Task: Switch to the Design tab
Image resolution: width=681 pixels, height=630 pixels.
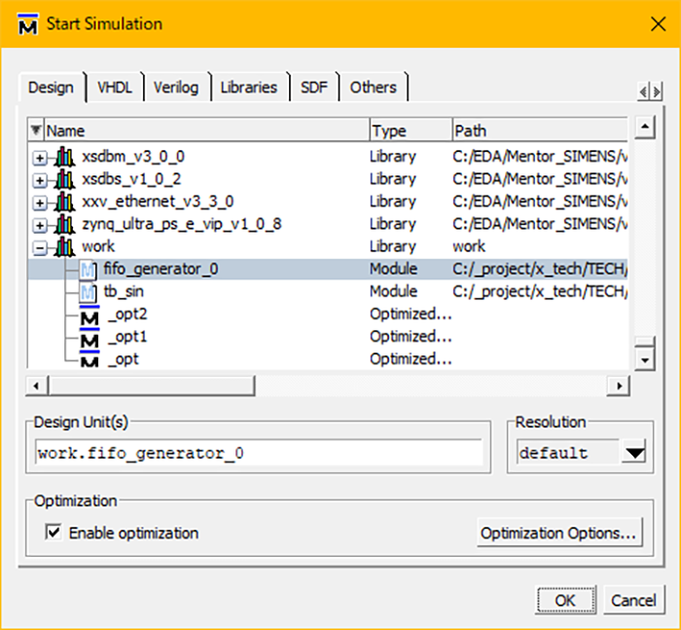Action: pos(51,88)
